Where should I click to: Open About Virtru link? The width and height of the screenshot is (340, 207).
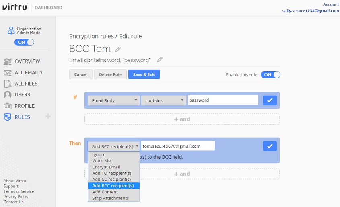coord(15,181)
